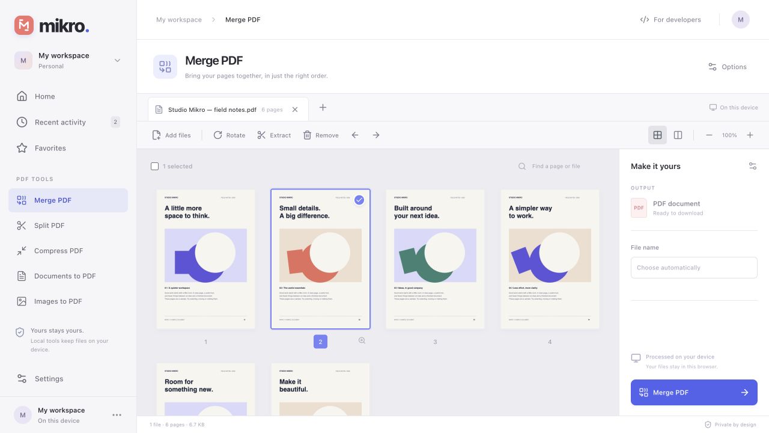The height and width of the screenshot is (433, 769).
Task: Click the mikro logo icon
Action: [24, 25]
